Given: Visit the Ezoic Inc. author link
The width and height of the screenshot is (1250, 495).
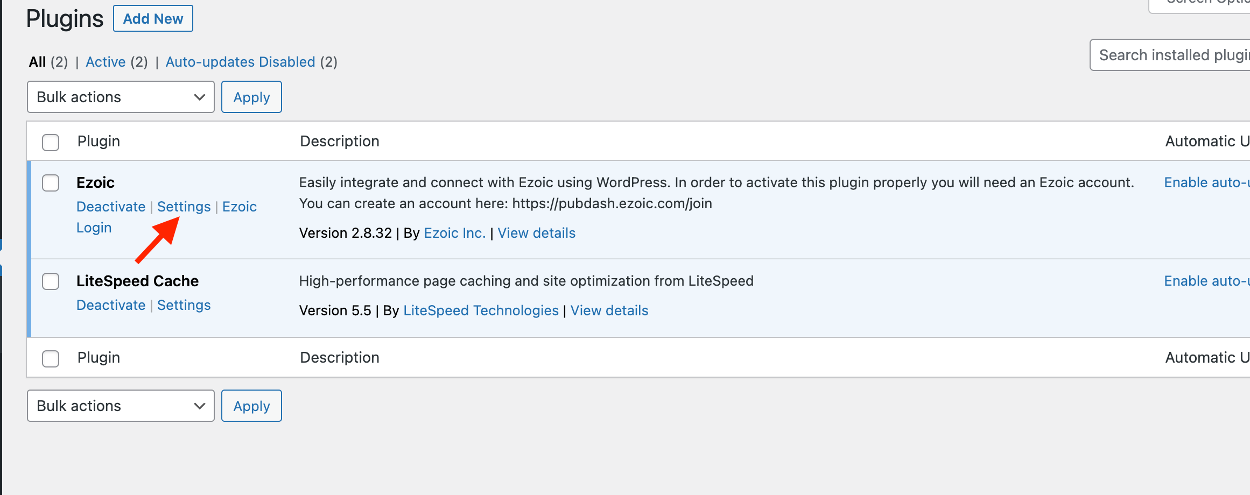Looking at the screenshot, I should 455,233.
